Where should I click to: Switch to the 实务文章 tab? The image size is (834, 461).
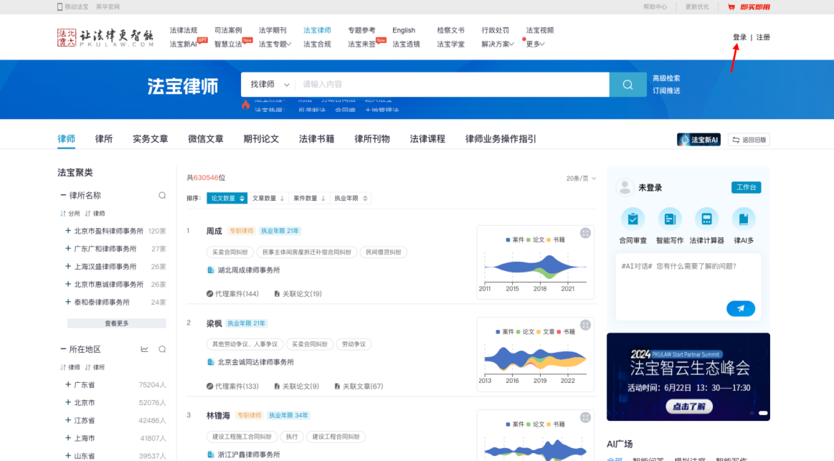150,139
